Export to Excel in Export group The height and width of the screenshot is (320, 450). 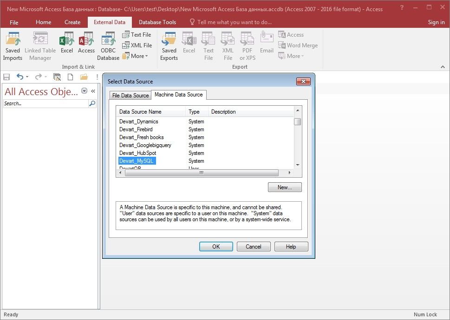coord(189,43)
